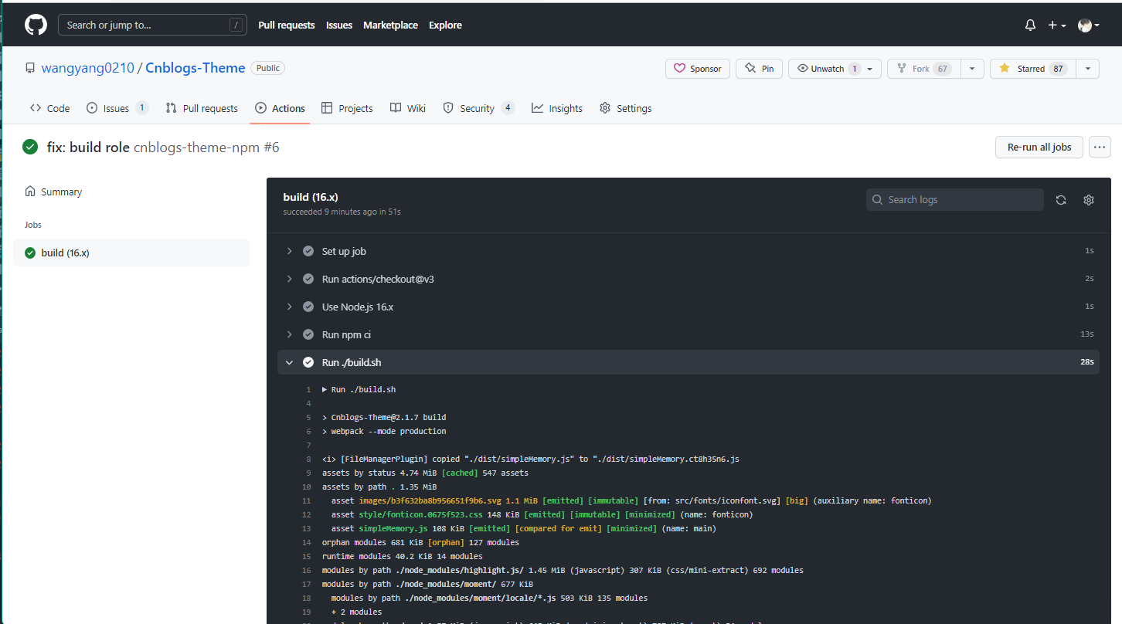Open log settings gear icon

pos(1089,200)
